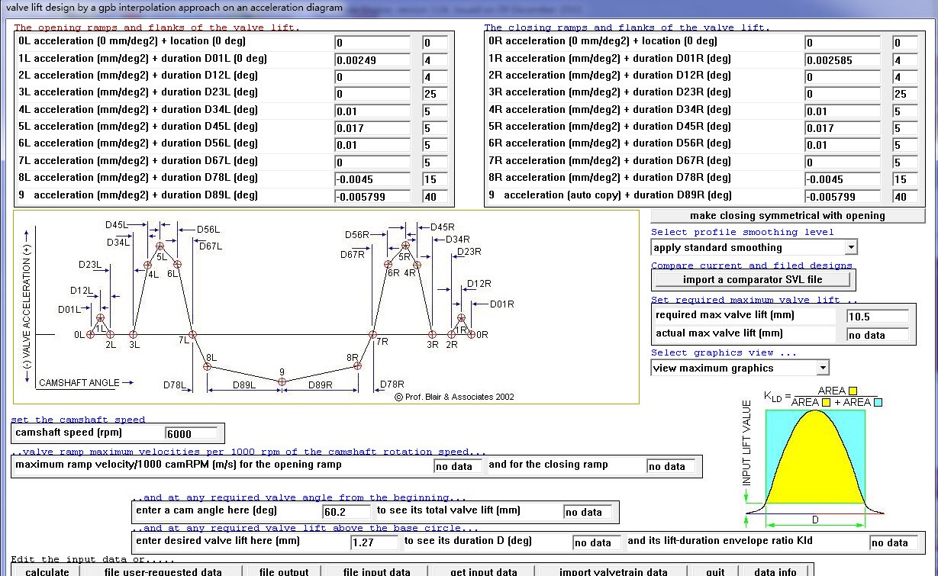Select the D67R duration field
Viewport: 938px width, 576px height.
(x=906, y=163)
